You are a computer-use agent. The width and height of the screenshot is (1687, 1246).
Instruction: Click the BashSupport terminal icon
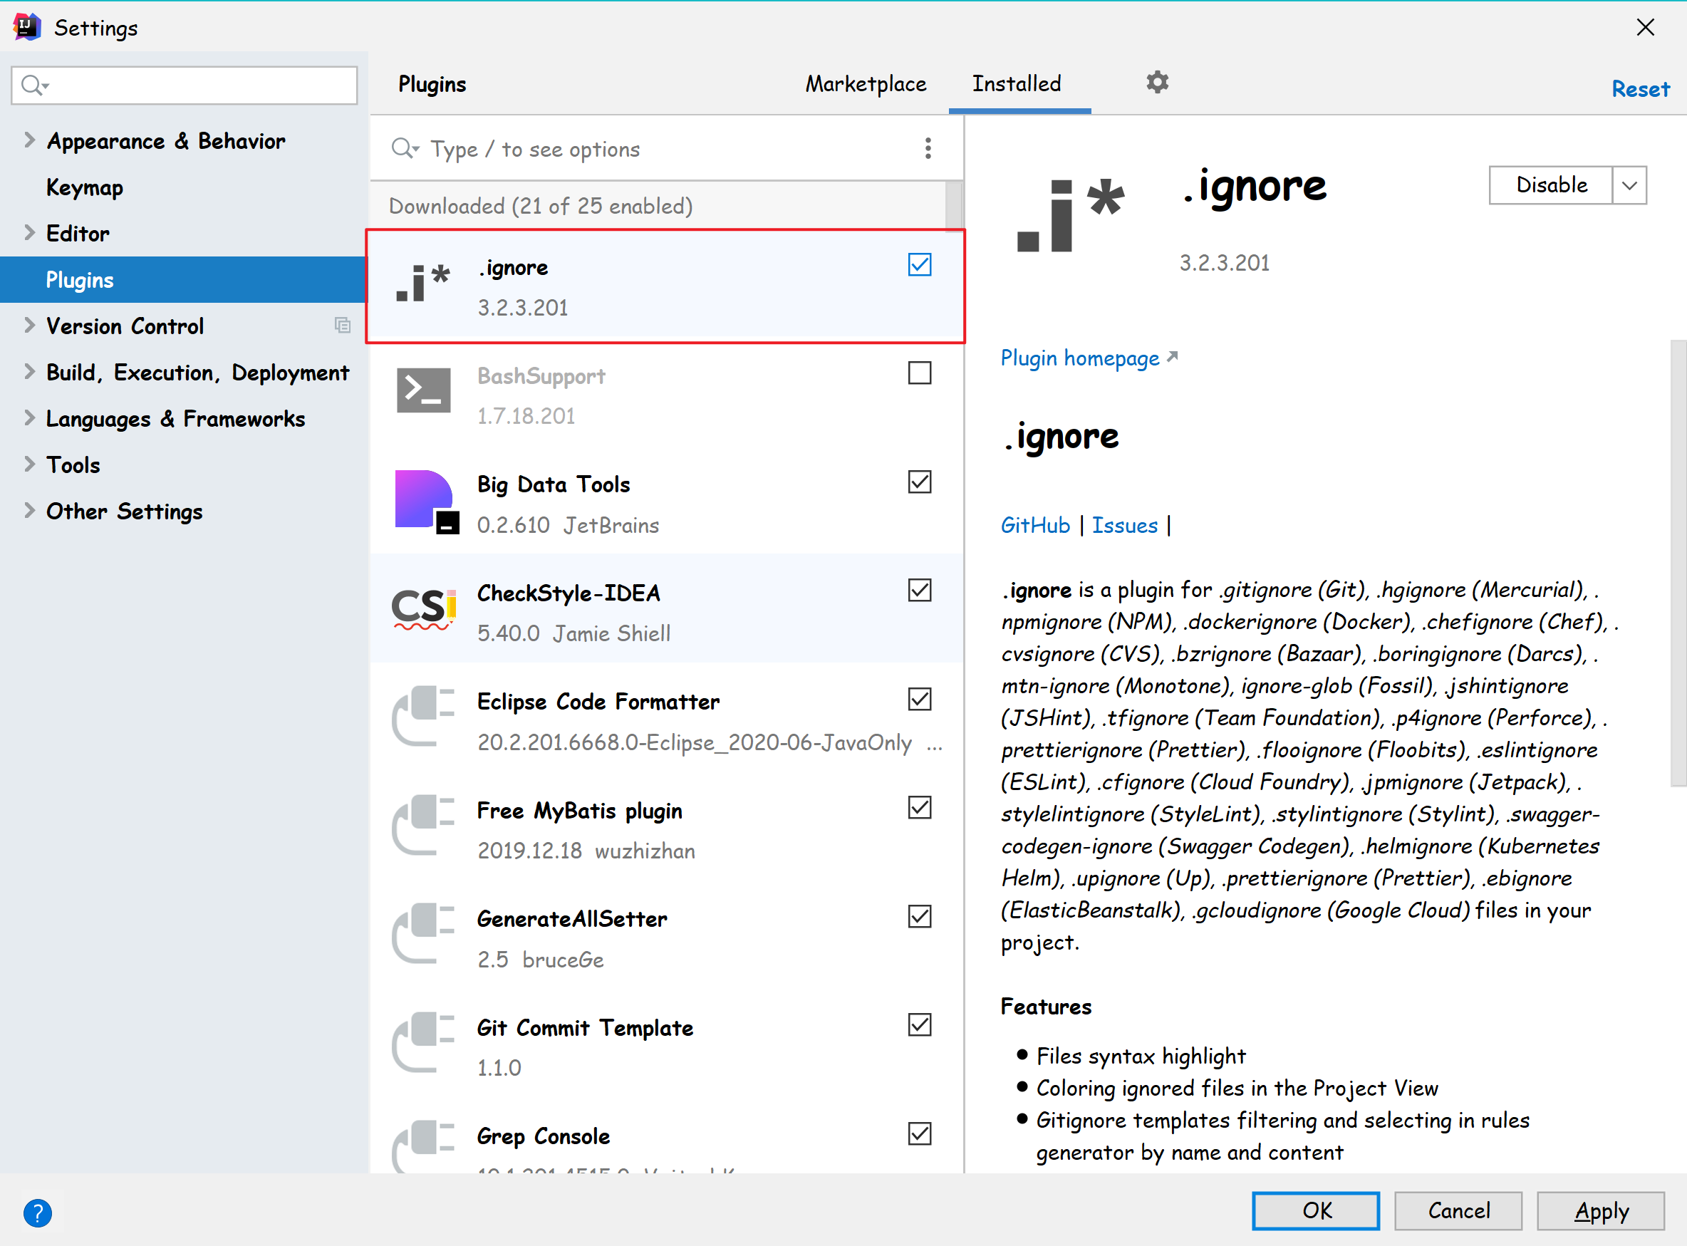coord(423,390)
